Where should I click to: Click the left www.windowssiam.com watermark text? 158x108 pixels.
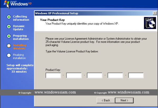55,92
